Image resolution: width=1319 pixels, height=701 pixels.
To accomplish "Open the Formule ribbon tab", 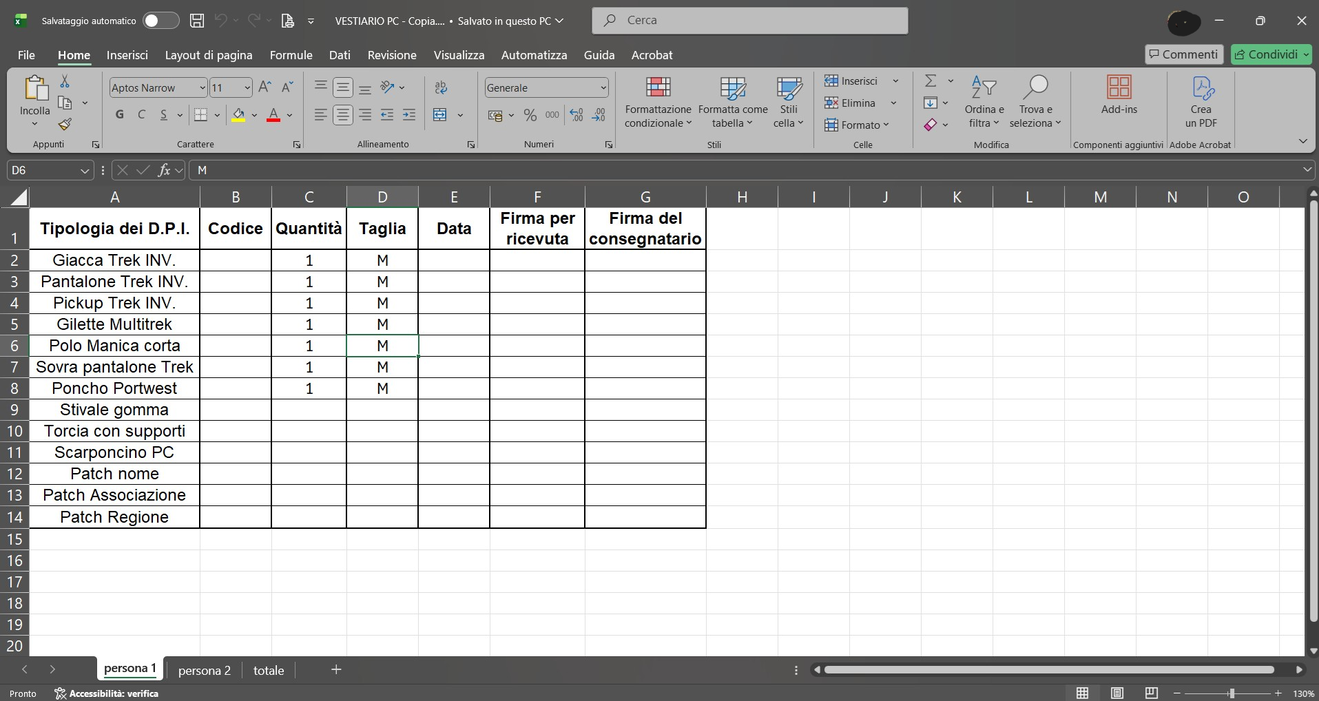I will [x=291, y=55].
